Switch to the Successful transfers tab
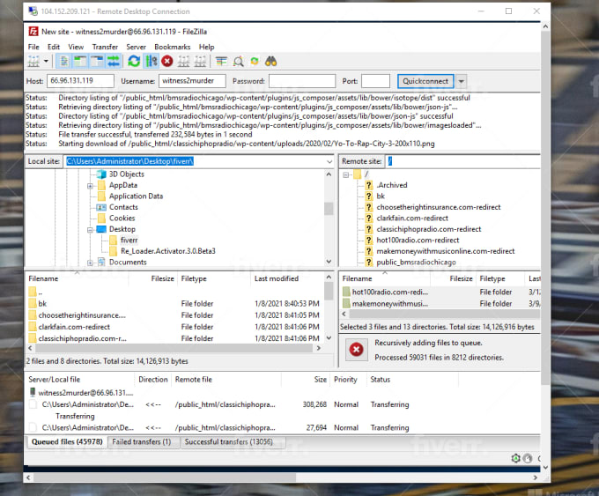This screenshot has height=496, width=599. tap(228, 442)
